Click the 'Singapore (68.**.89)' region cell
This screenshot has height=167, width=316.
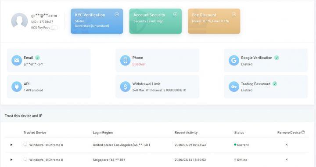coord(109,160)
